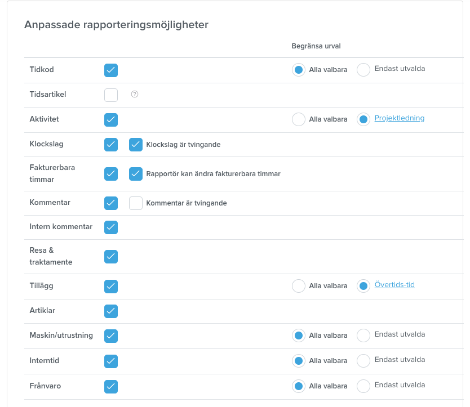Select 'Alla valbara' for Tillägg
The width and height of the screenshot is (470, 407).
click(x=299, y=286)
